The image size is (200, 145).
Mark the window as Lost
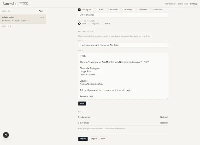(x=103, y=138)
